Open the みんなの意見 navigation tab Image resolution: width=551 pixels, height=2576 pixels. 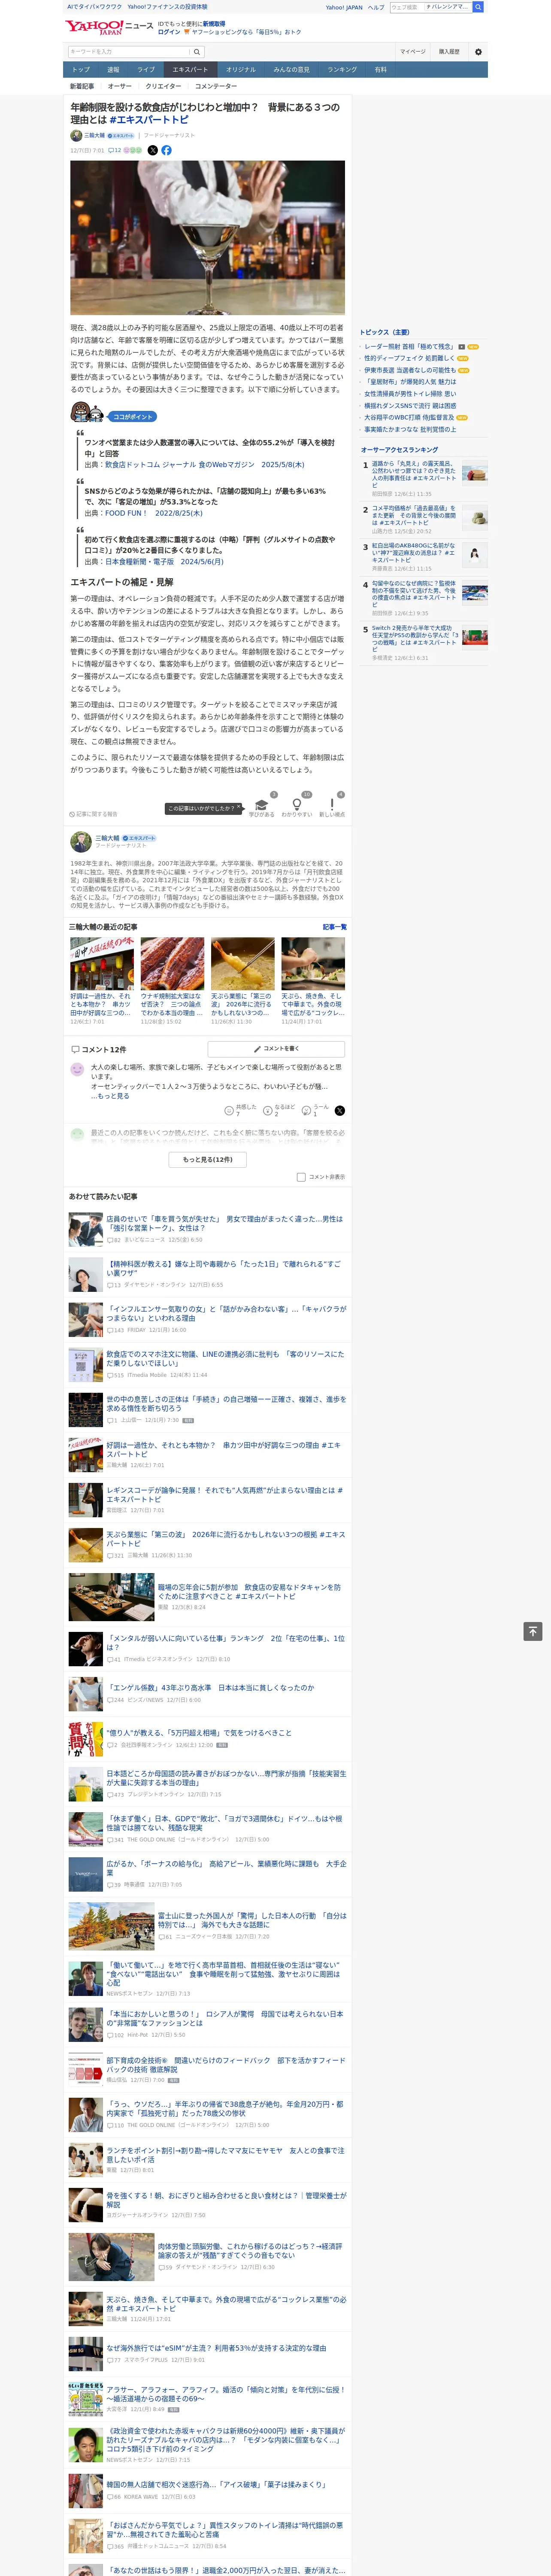[x=292, y=70]
